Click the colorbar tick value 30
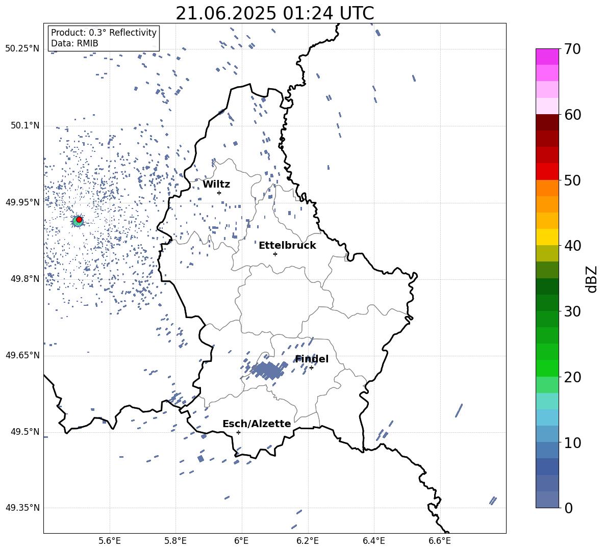 573,311
